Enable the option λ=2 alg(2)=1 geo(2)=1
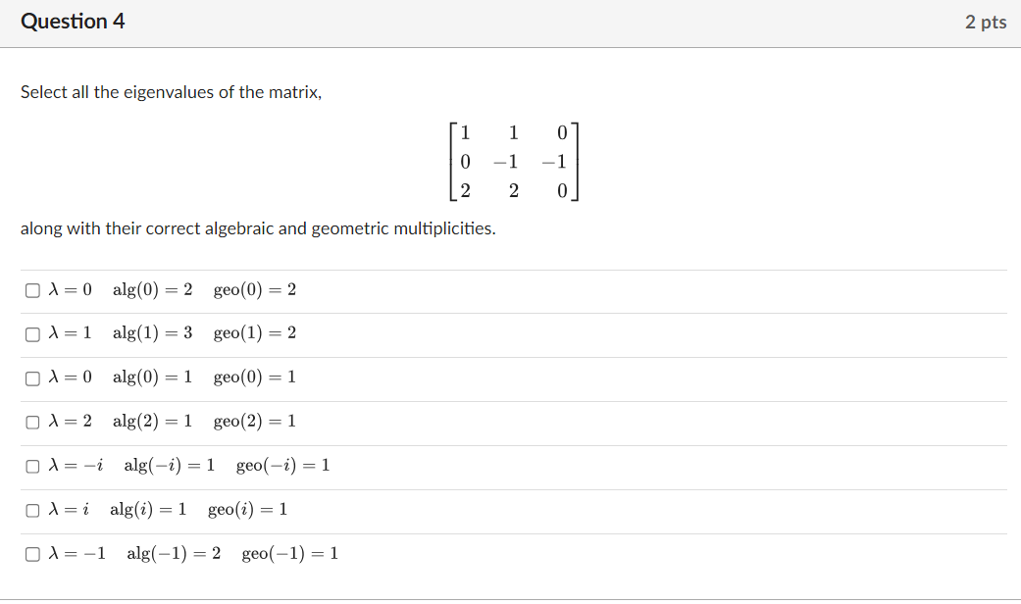This screenshot has height=604, width=1021. point(31,422)
